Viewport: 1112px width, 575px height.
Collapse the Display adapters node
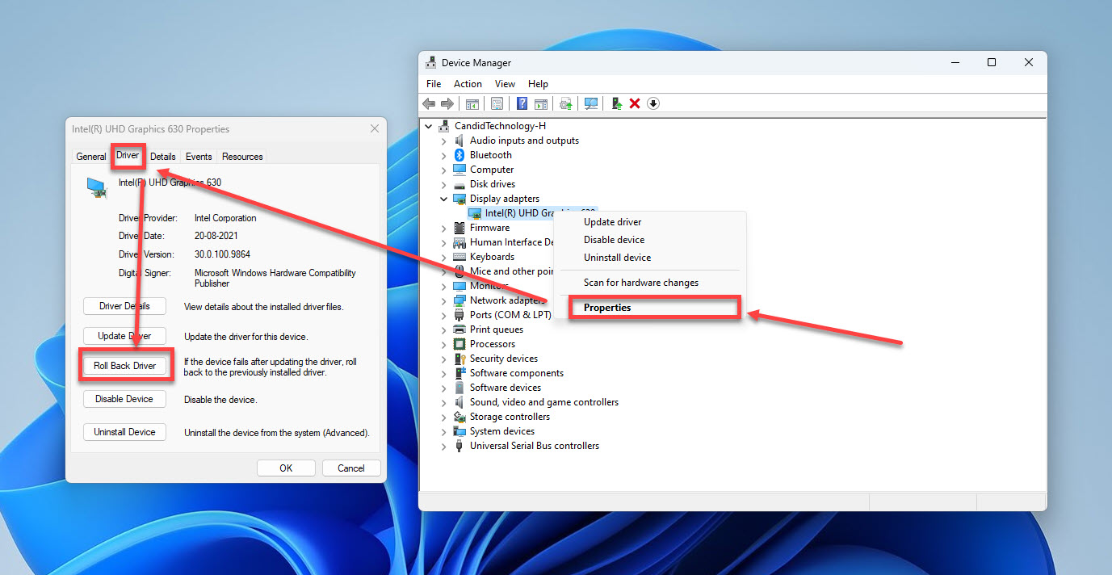point(443,199)
